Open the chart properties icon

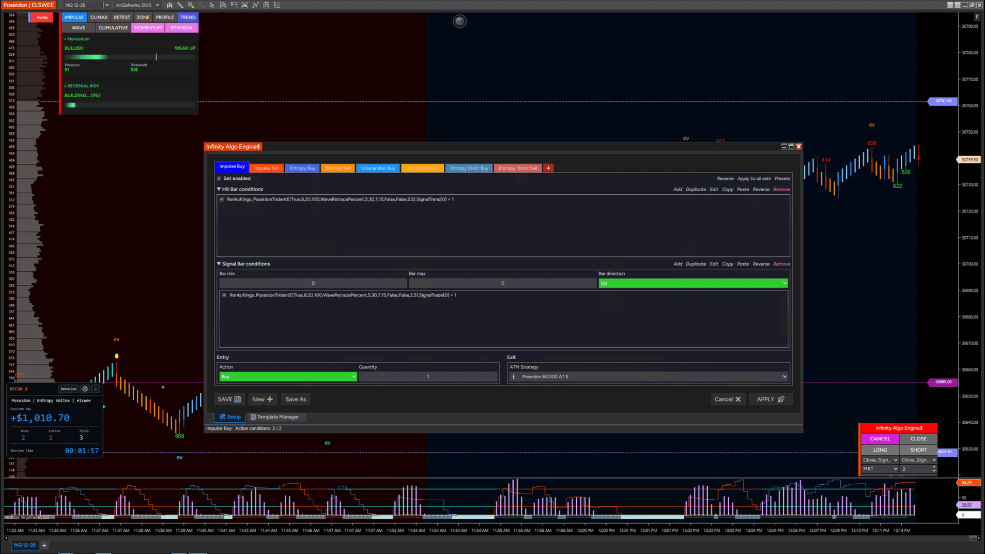pos(266,5)
